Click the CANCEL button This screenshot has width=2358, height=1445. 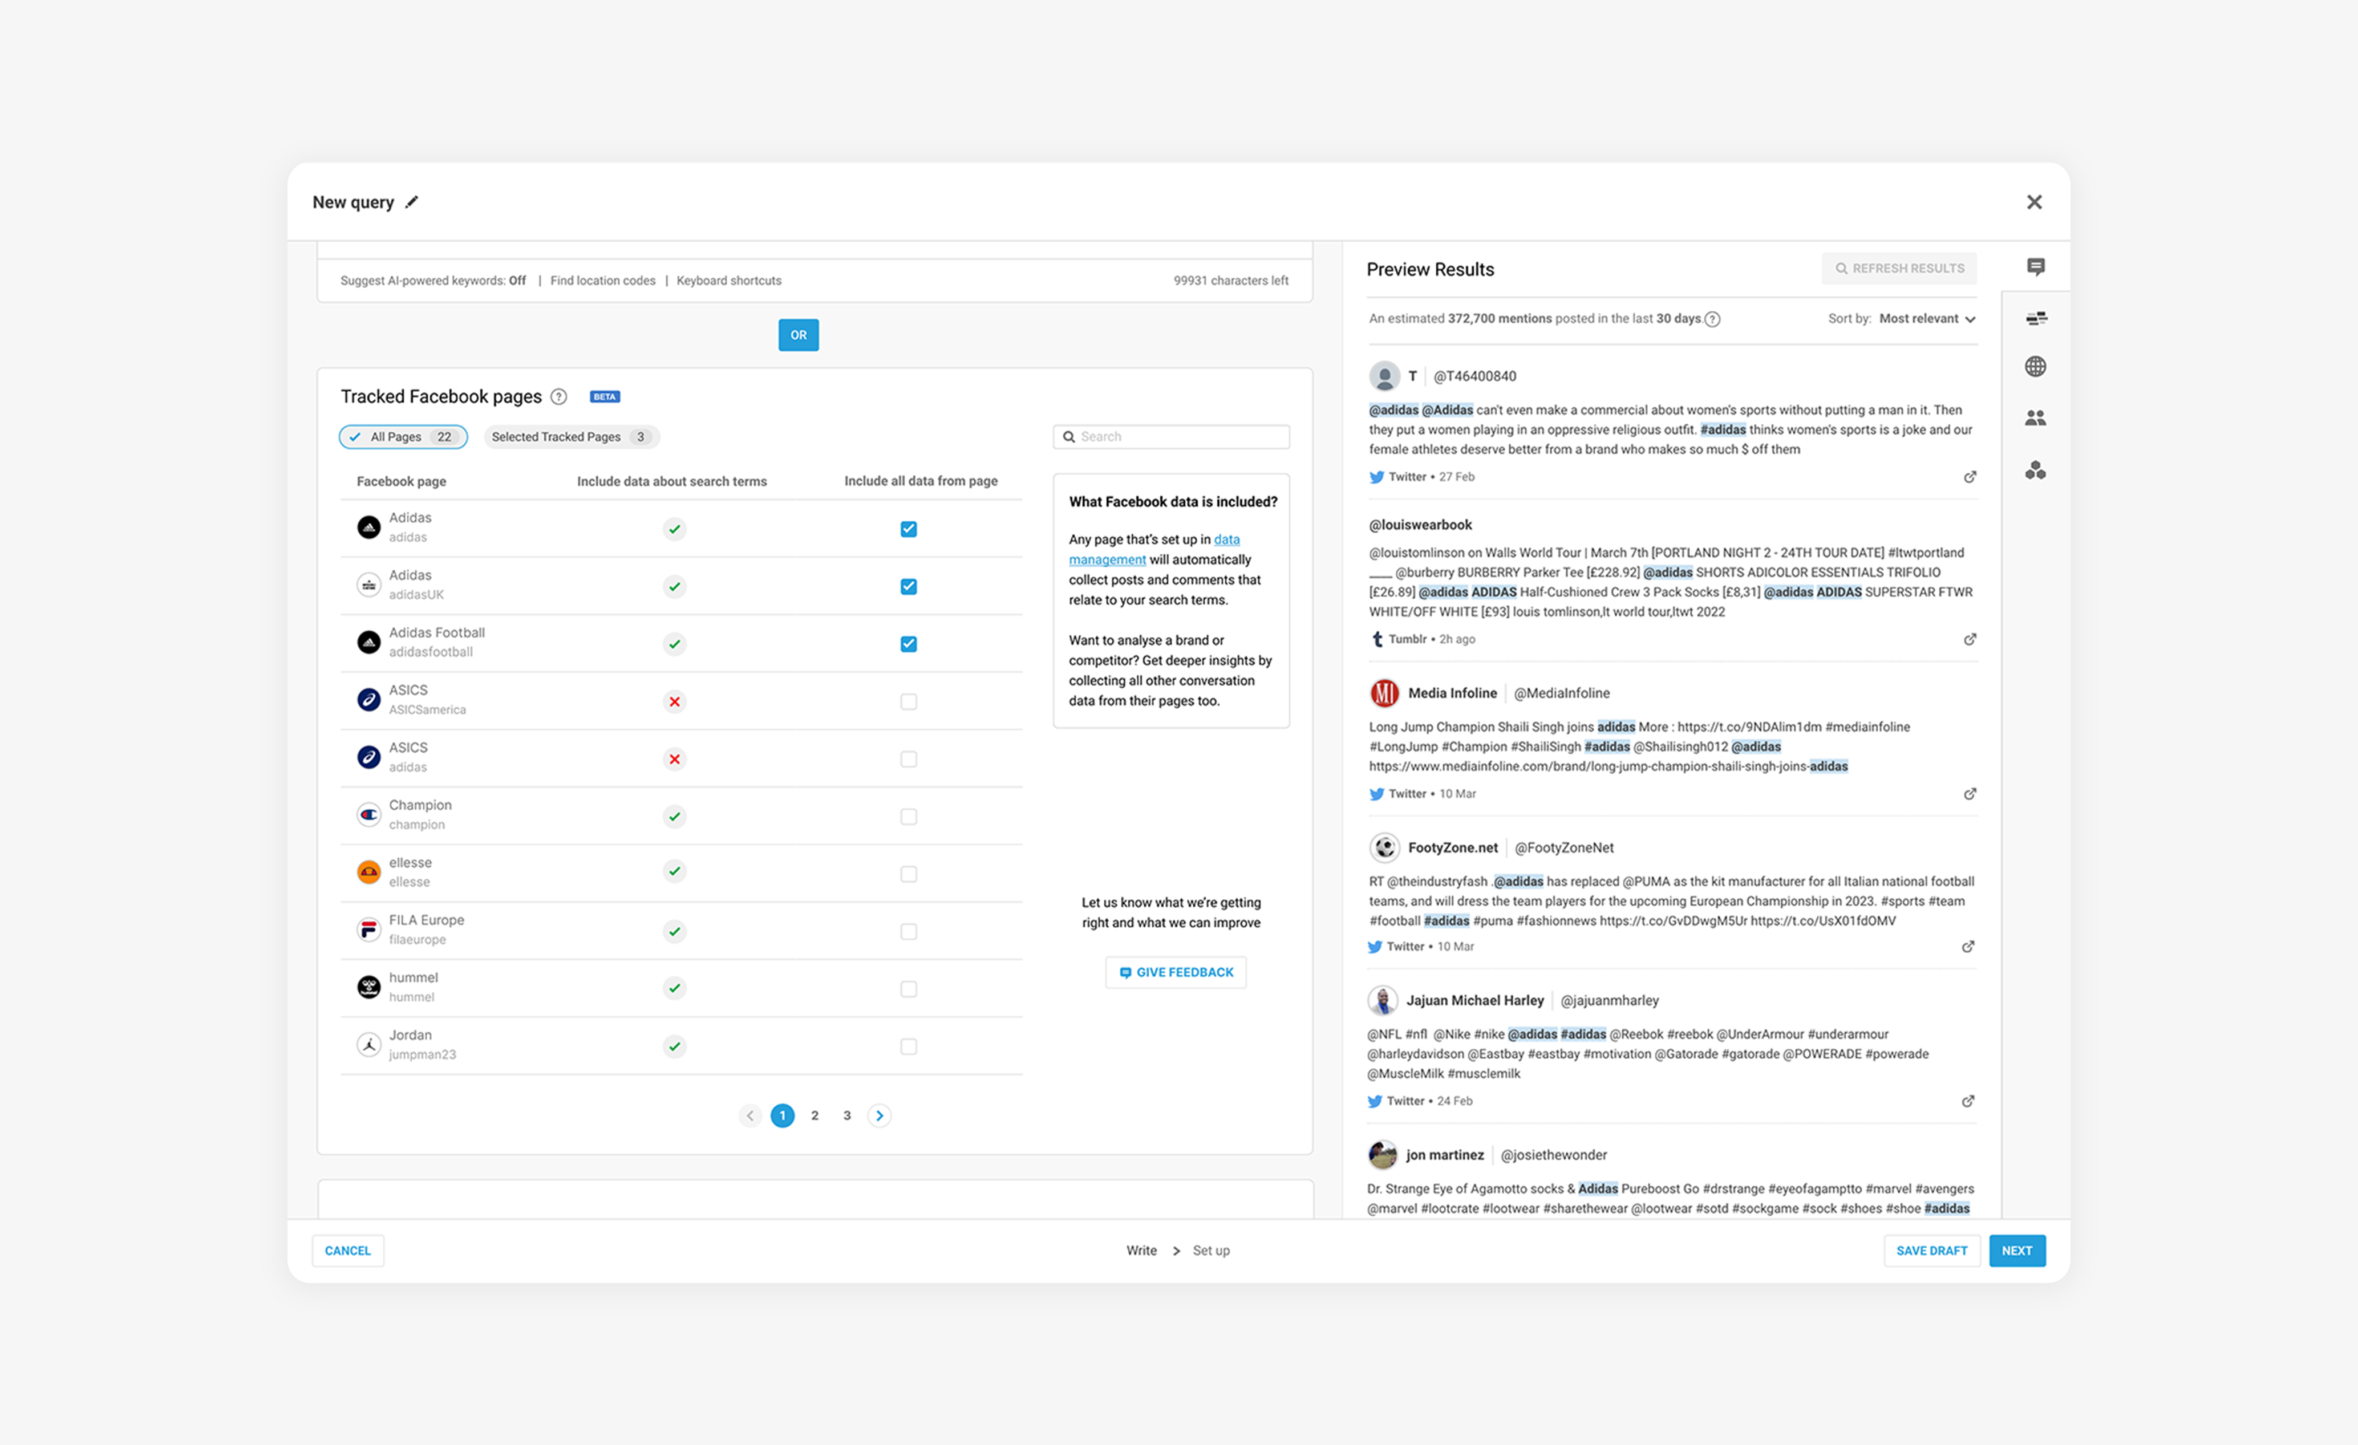click(x=347, y=1250)
